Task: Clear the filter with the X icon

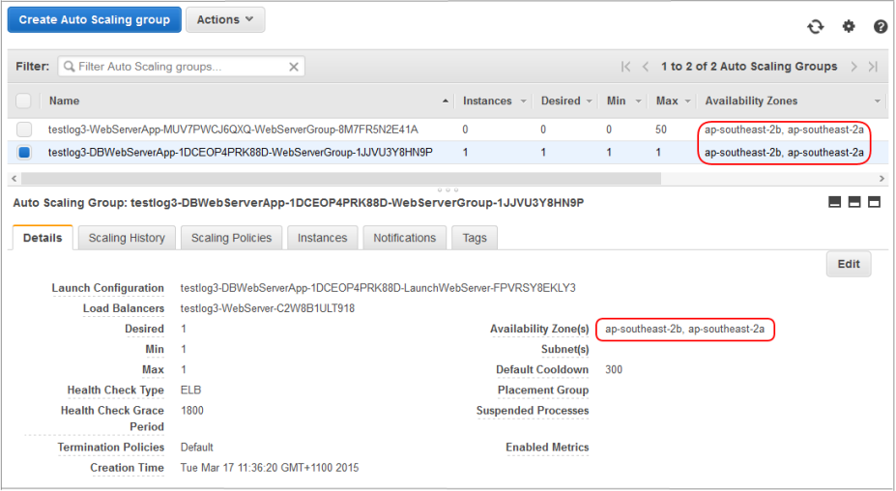Action: coord(294,67)
